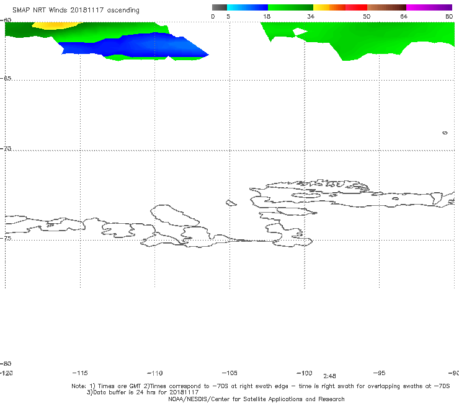Click the swath time stamp "2:48"
Viewport: 459px width, 403px height.
point(329,376)
